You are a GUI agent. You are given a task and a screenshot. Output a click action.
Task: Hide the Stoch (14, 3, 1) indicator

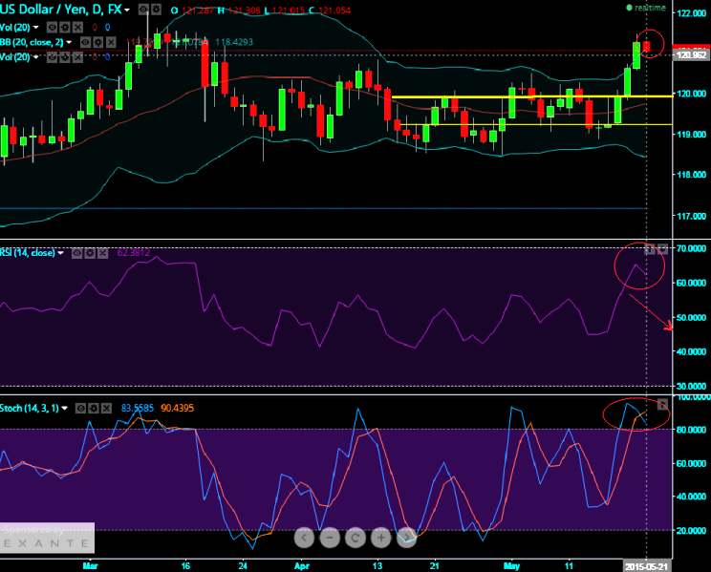coord(80,409)
